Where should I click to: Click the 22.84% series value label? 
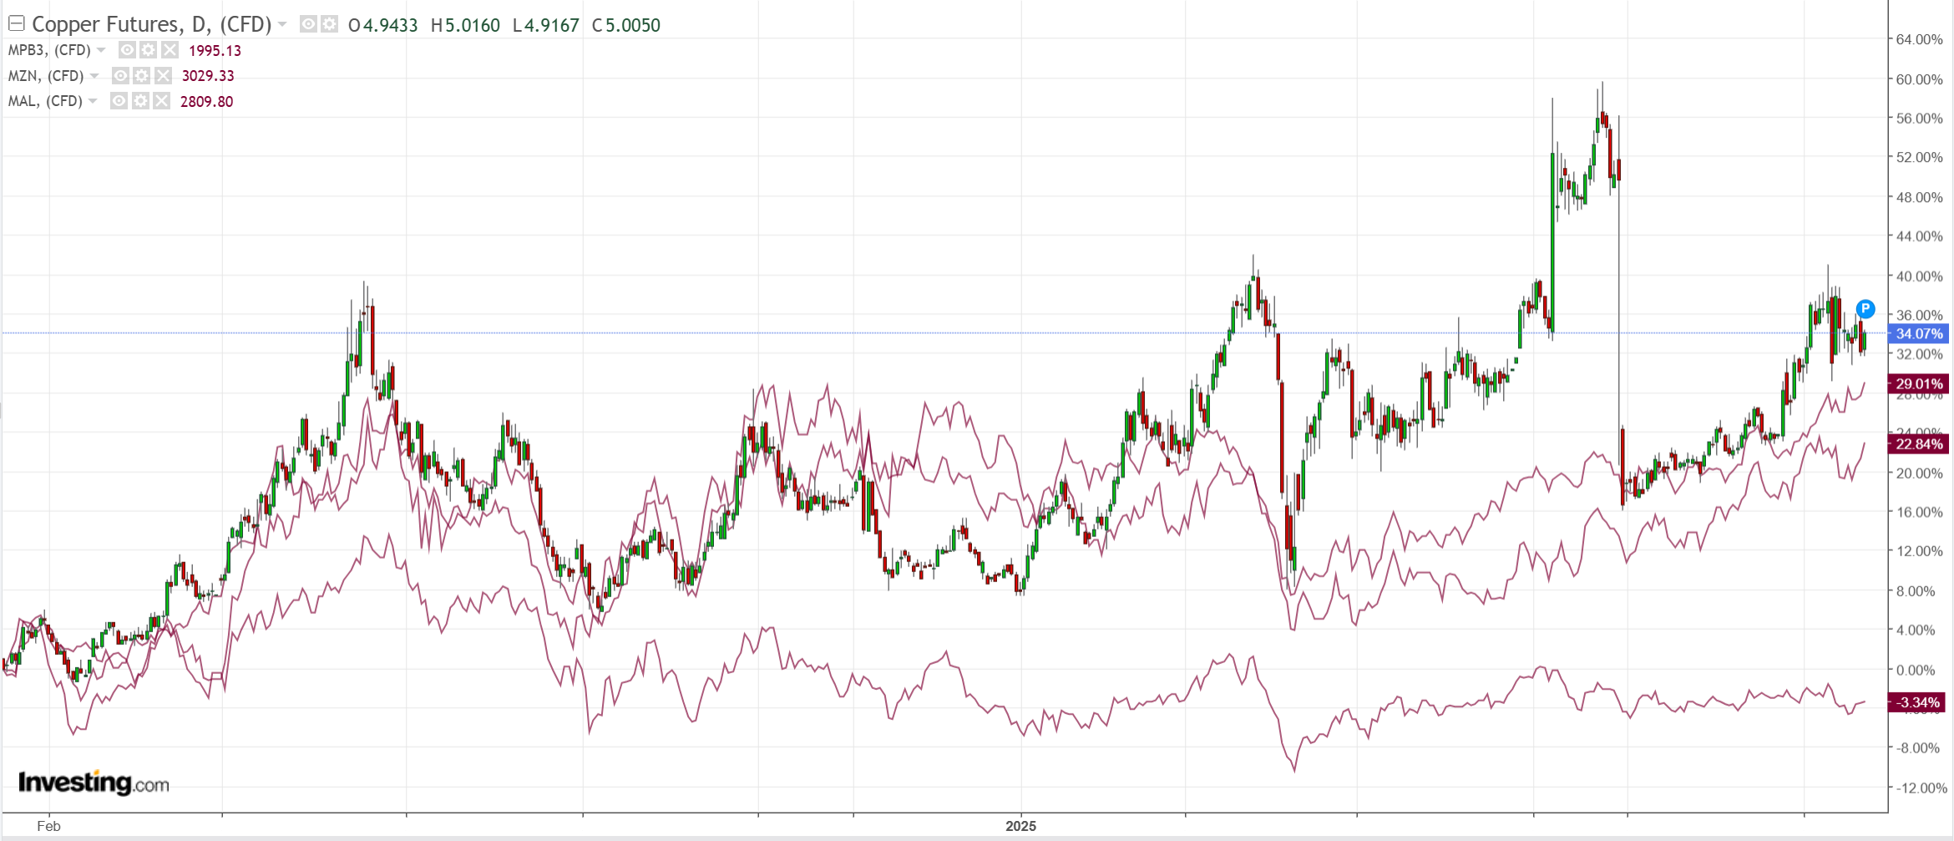coord(1919,444)
